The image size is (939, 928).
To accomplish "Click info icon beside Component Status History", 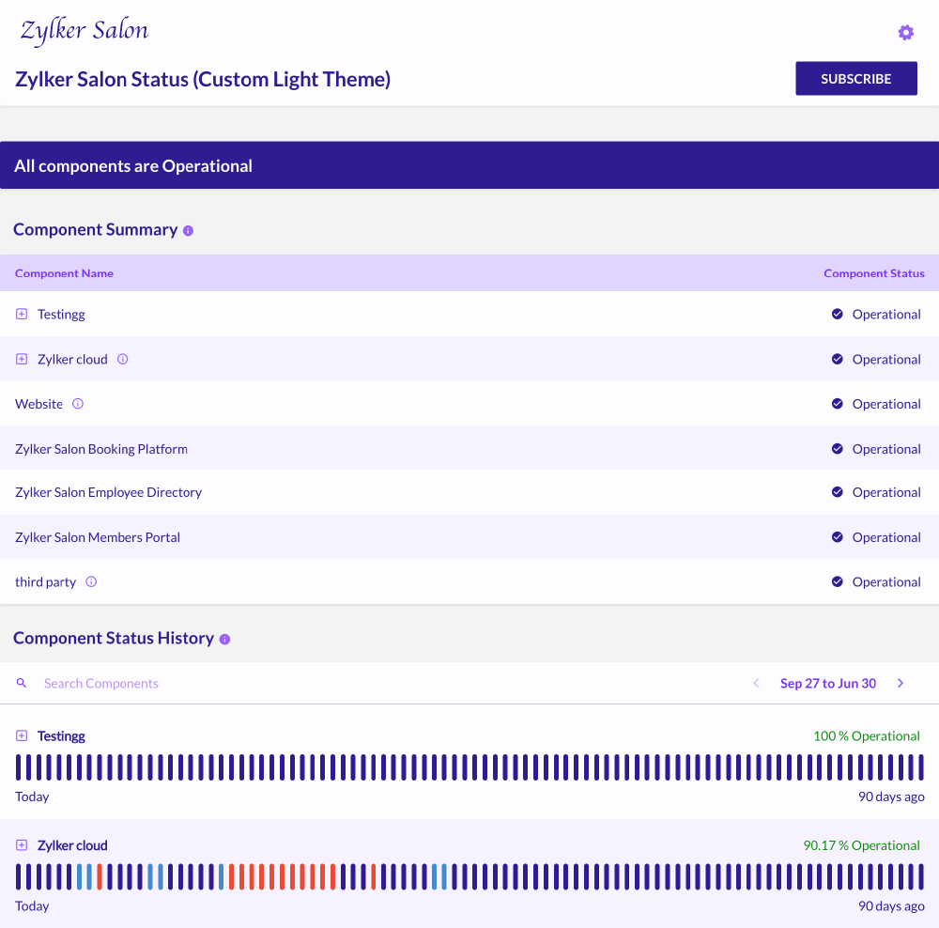I will click(224, 639).
